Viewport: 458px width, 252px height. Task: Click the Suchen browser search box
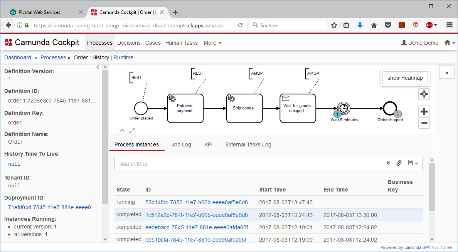coord(288,25)
